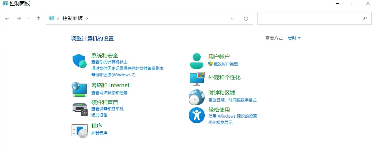Go up one level with the up arrow
This screenshot has height=159, width=373.
39,18
